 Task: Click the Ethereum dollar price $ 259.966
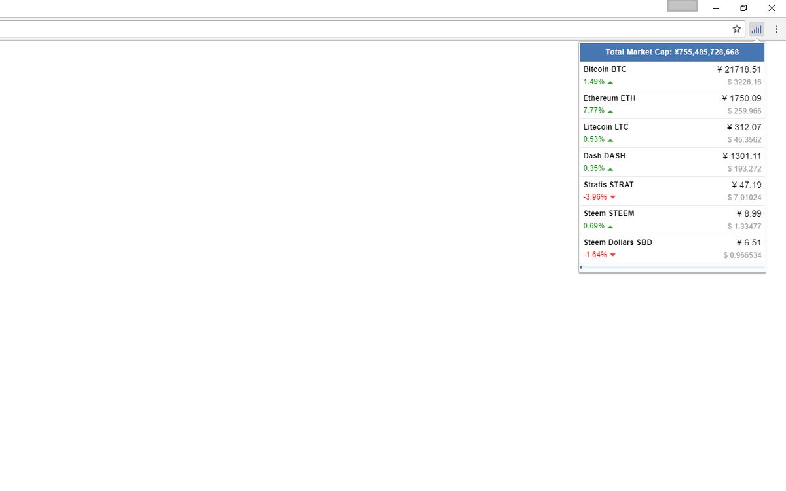tap(744, 111)
